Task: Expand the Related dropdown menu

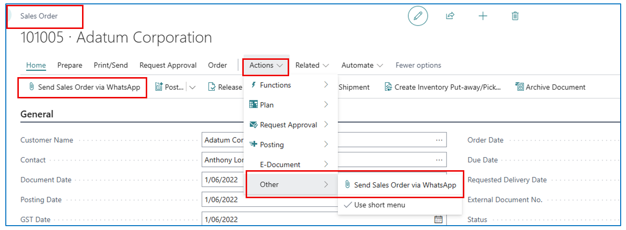Action: point(312,65)
